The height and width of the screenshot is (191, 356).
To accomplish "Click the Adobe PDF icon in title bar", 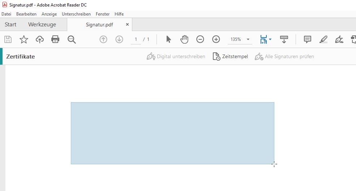I will pos(5,5).
